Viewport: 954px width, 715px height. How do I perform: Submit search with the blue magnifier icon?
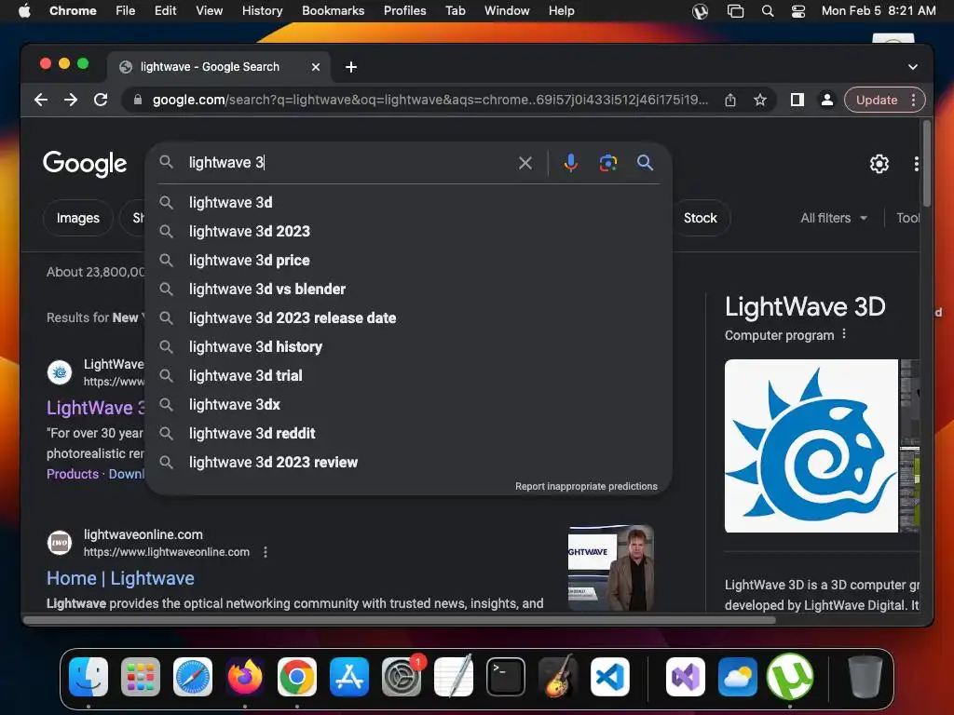[645, 162]
